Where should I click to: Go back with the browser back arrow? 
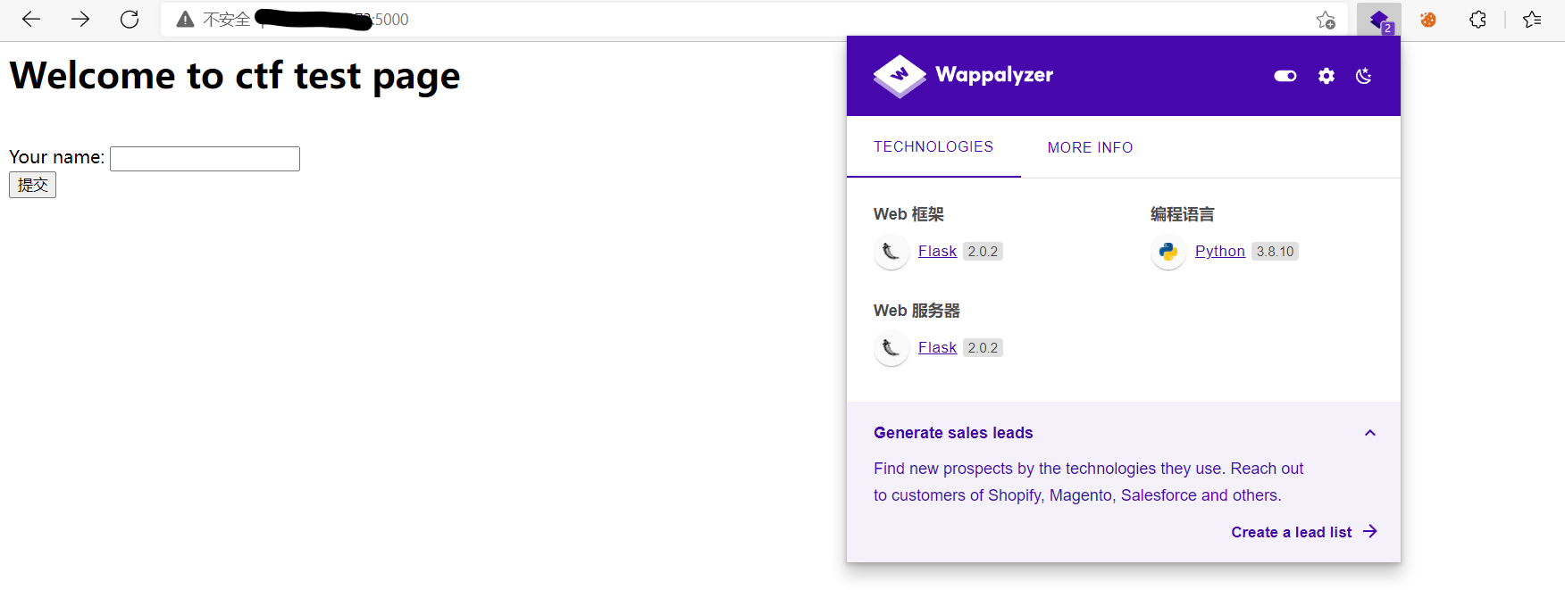click(31, 20)
